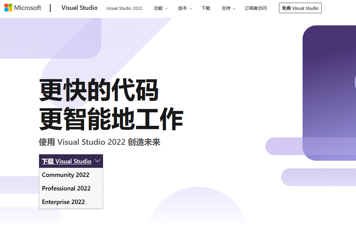The width and height of the screenshot is (356, 226).
Task: Click the 下载 Visual Studio combo box
Action: coord(71,161)
